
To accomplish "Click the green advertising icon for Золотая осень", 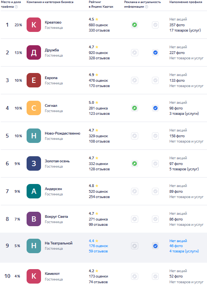I will pos(134,163).
